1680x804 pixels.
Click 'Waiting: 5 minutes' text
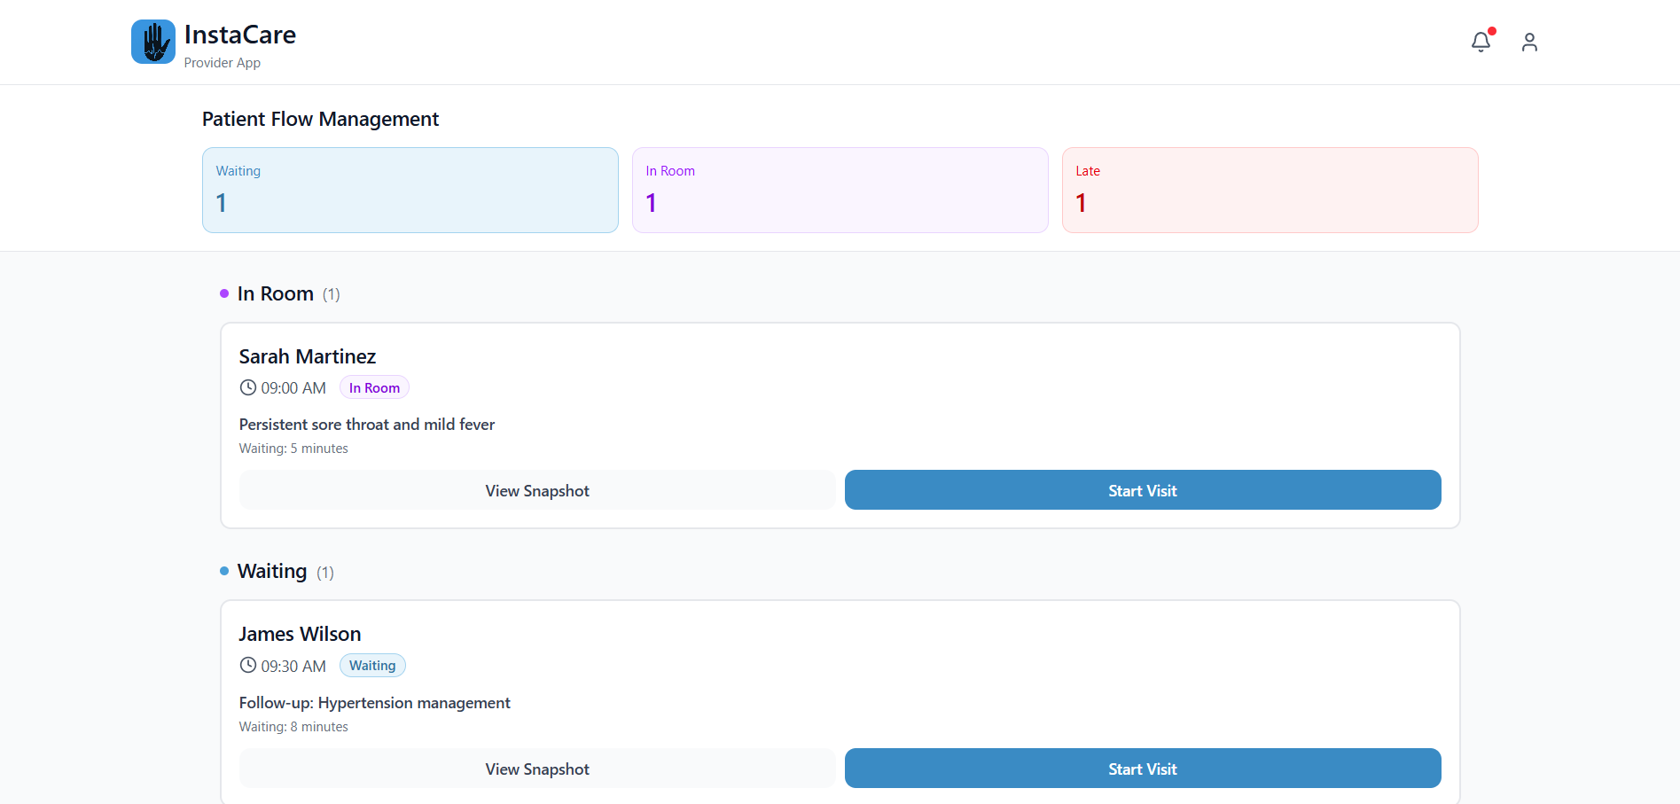point(293,449)
